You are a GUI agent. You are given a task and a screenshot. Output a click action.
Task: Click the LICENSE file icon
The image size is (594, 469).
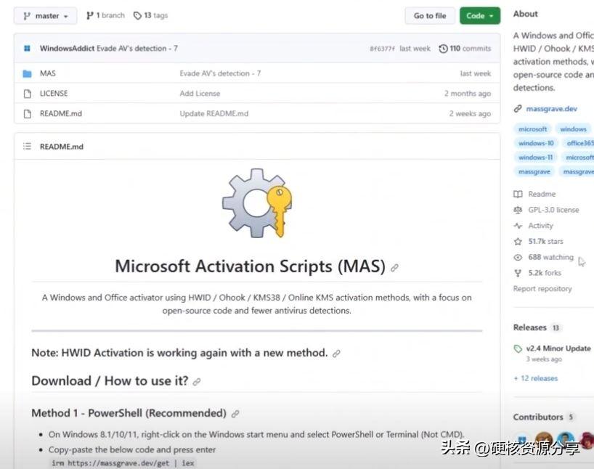pyautogui.click(x=28, y=94)
